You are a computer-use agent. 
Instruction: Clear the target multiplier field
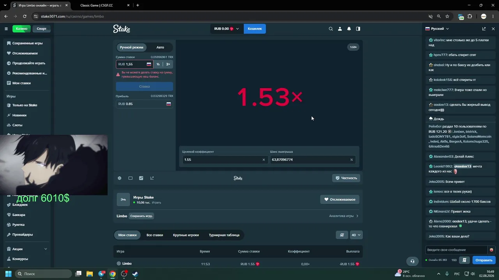tap(264, 159)
